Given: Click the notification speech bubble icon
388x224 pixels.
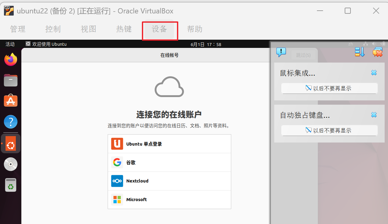Looking at the screenshot, I should click(281, 52).
